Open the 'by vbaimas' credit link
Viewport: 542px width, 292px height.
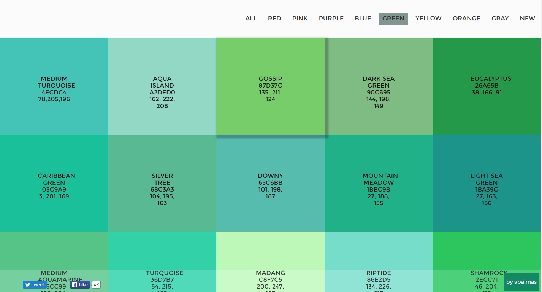tap(521, 282)
